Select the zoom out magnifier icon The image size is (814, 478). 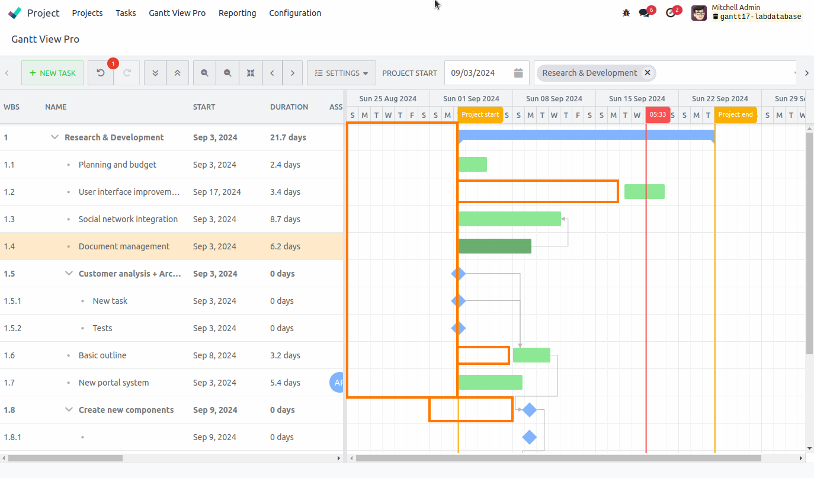click(227, 72)
